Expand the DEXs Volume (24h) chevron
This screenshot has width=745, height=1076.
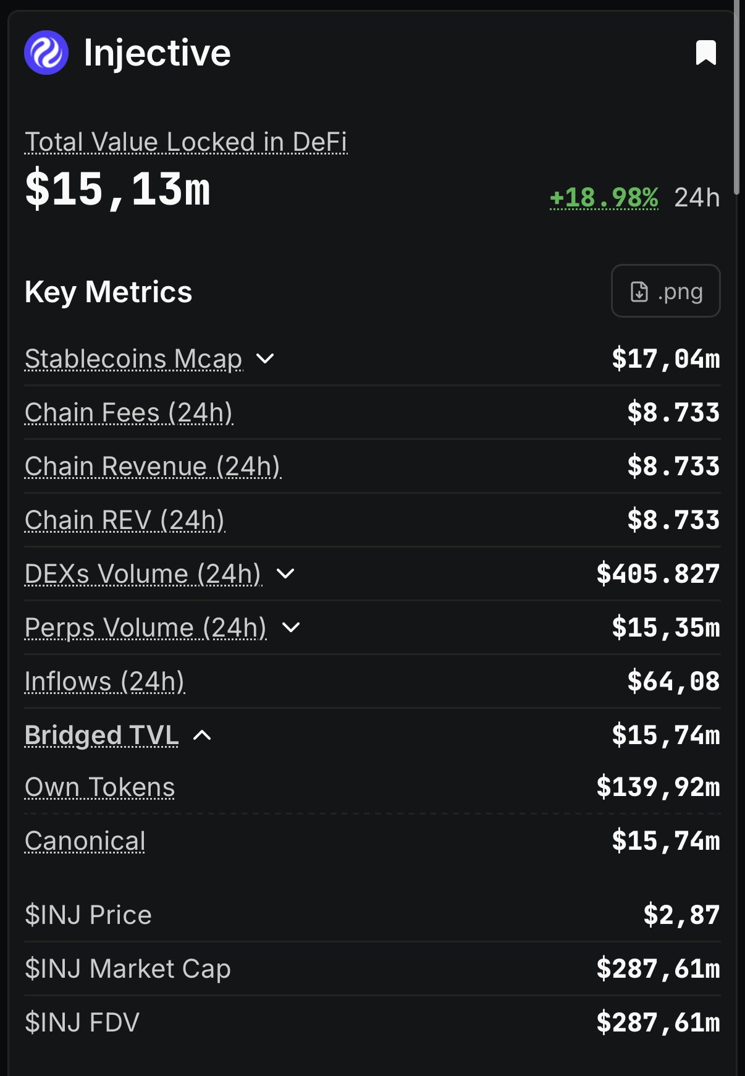coord(285,574)
